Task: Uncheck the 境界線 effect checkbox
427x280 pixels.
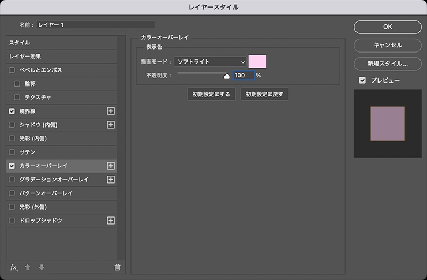Action: coord(12,111)
